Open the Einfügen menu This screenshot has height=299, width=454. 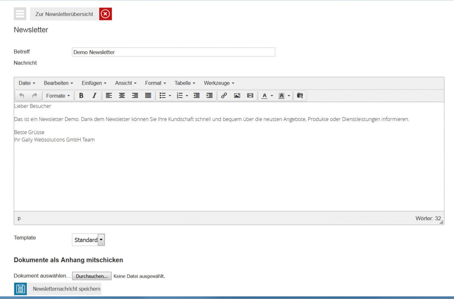point(94,83)
